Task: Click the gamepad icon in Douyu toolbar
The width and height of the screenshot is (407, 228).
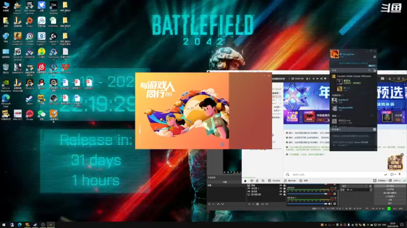Action: coord(383,79)
